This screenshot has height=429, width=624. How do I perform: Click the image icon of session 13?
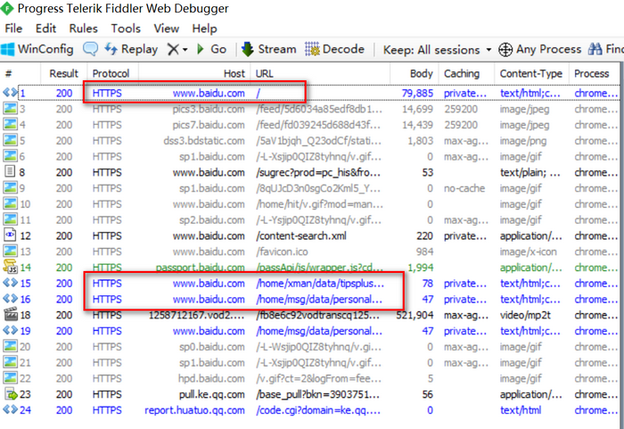coord(11,252)
